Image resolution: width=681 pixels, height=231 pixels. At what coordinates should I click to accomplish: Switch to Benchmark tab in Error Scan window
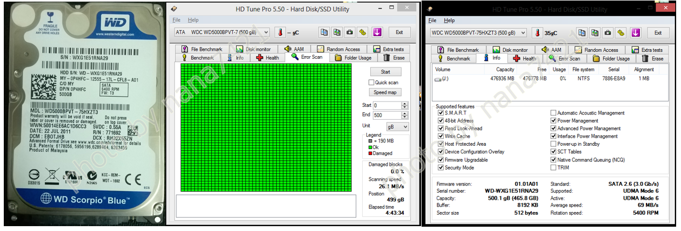pyautogui.click(x=198, y=58)
